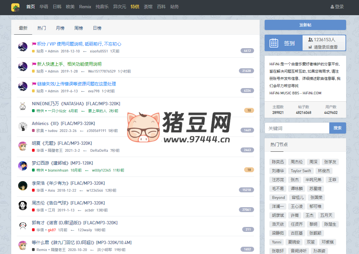The width and height of the screenshot is (359, 254).
Task: Open the 日榜 tab
Action: point(97,28)
